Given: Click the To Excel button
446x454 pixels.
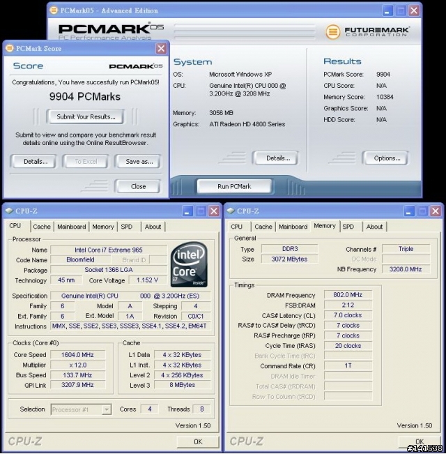Looking at the screenshot, I should click(x=86, y=161).
